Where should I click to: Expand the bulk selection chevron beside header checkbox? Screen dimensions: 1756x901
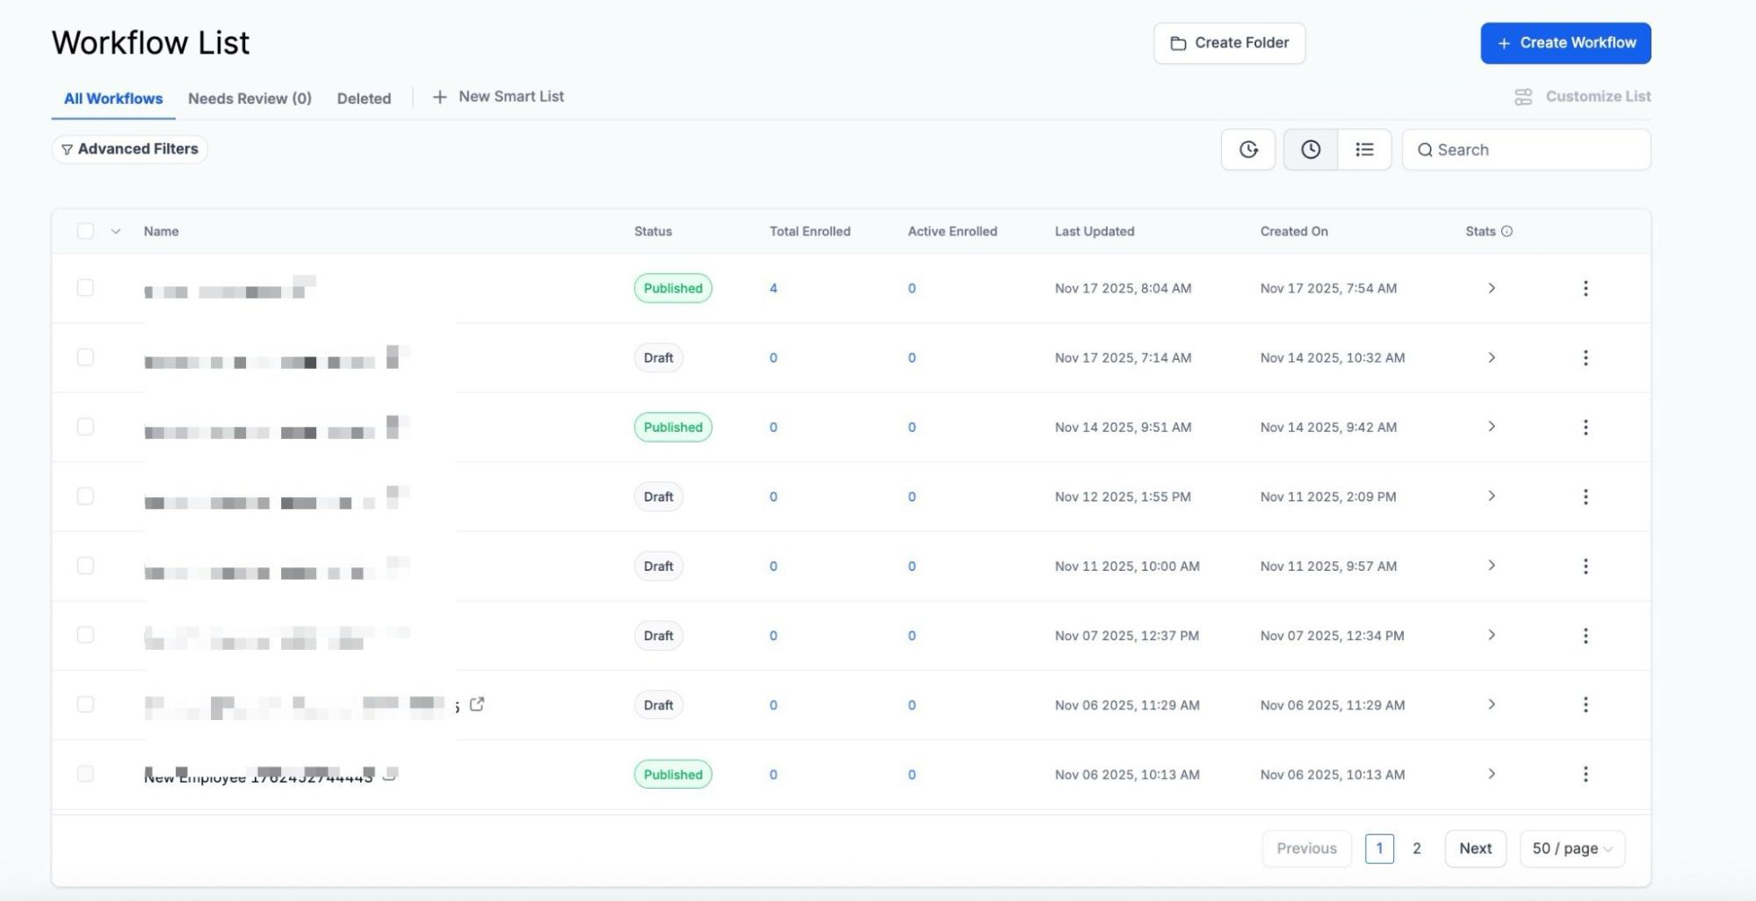115,232
